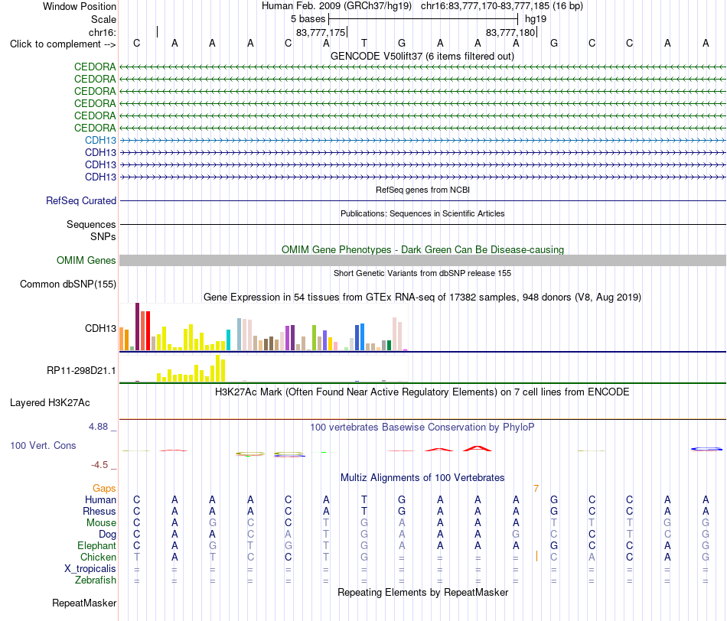
Task: Open the GENCODE V50lift37 track title
Action: click(x=422, y=56)
